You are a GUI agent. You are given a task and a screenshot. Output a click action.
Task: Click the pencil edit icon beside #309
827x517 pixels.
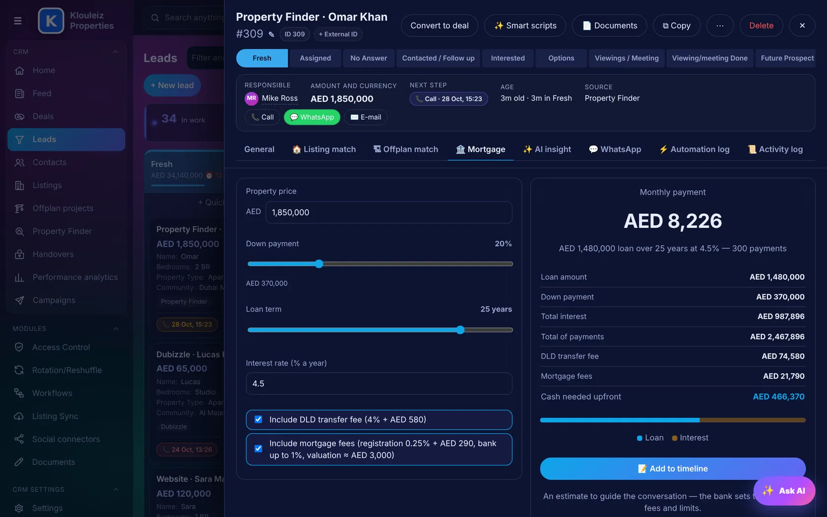tap(271, 34)
